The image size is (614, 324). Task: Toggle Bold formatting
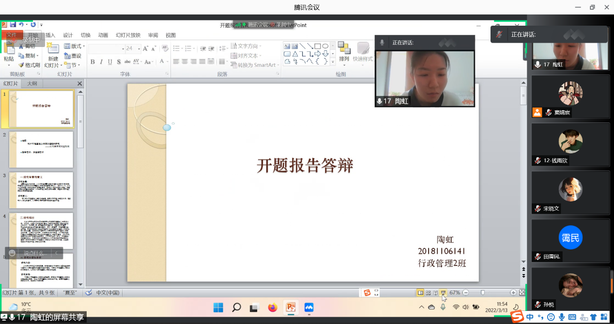tap(93, 62)
